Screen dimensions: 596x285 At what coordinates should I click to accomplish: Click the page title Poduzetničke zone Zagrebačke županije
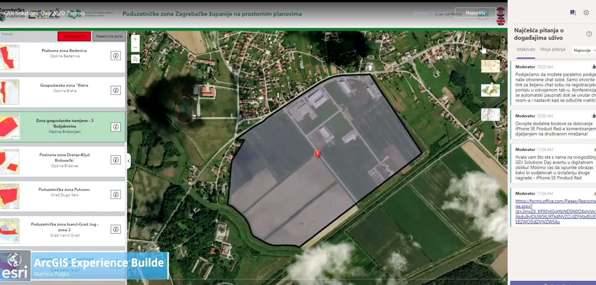(212, 14)
